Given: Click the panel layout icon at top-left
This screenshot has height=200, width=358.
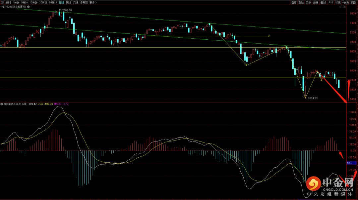Looking at the screenshot, I should point(3,2).
